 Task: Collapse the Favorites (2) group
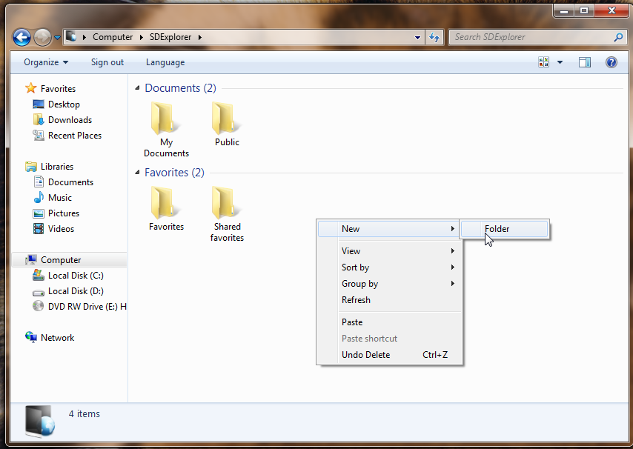pyautogui.click(x=137, y=172)
